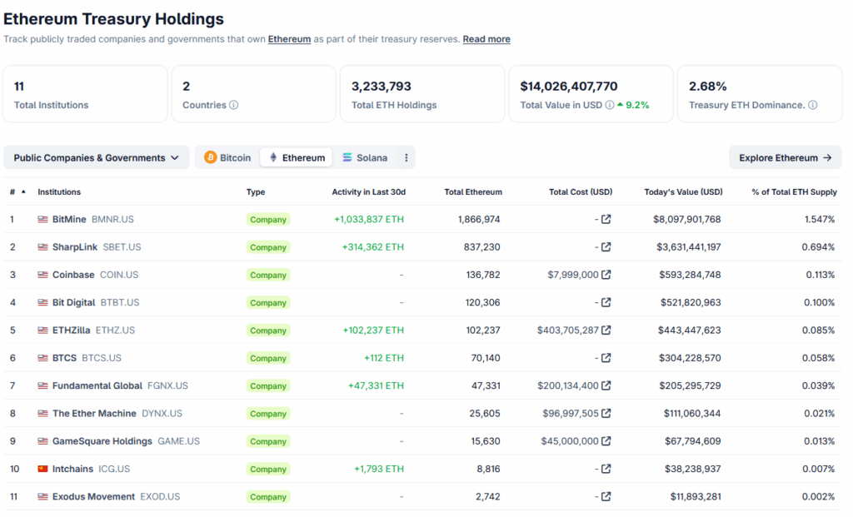Screen dimensions: 853x517
Task: Click the US flag beside ETHZilla
Action: click(x=42, y=330)
